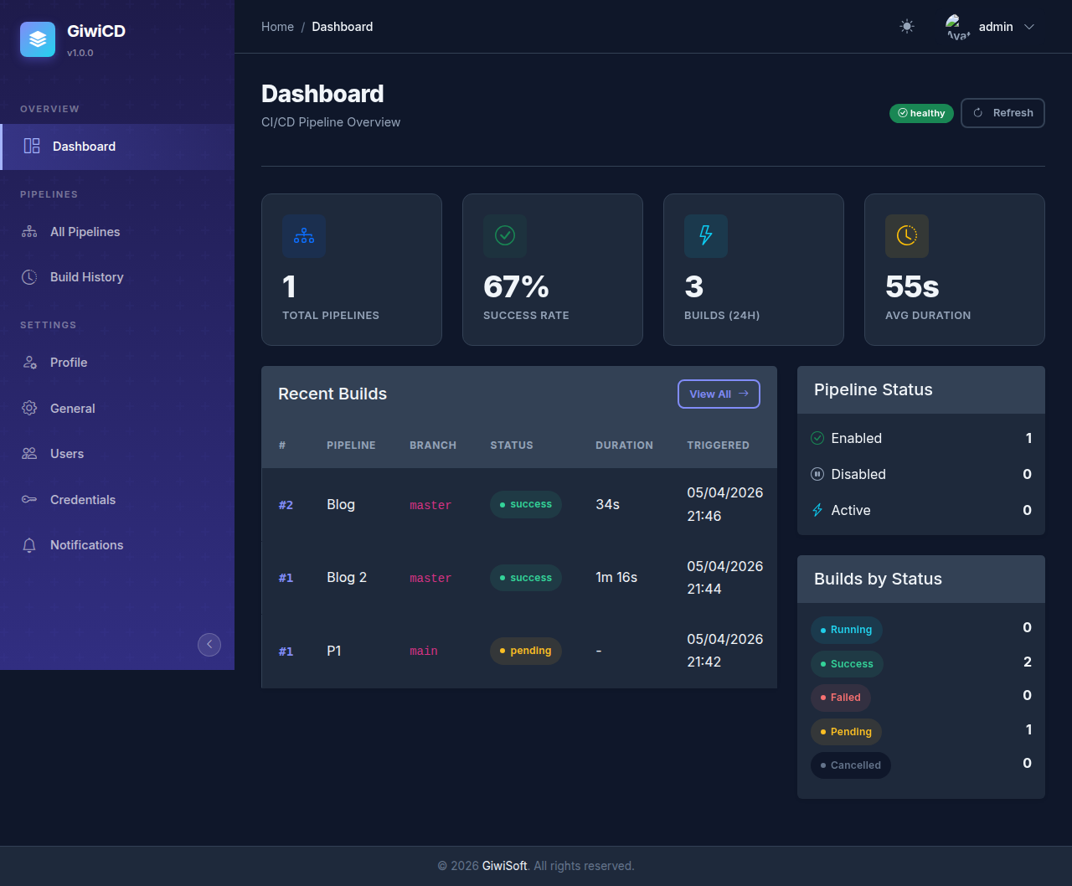Click View All in Recent Builds

coord(719,394)
